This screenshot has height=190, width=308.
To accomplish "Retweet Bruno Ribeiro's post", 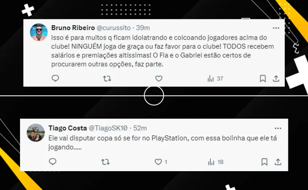I will (107, 79).
